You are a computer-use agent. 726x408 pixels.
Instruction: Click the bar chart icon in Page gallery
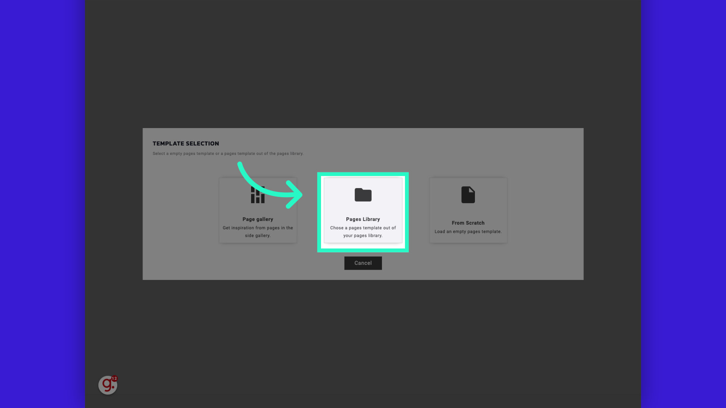pyautogui.click(x=258, y=195)
